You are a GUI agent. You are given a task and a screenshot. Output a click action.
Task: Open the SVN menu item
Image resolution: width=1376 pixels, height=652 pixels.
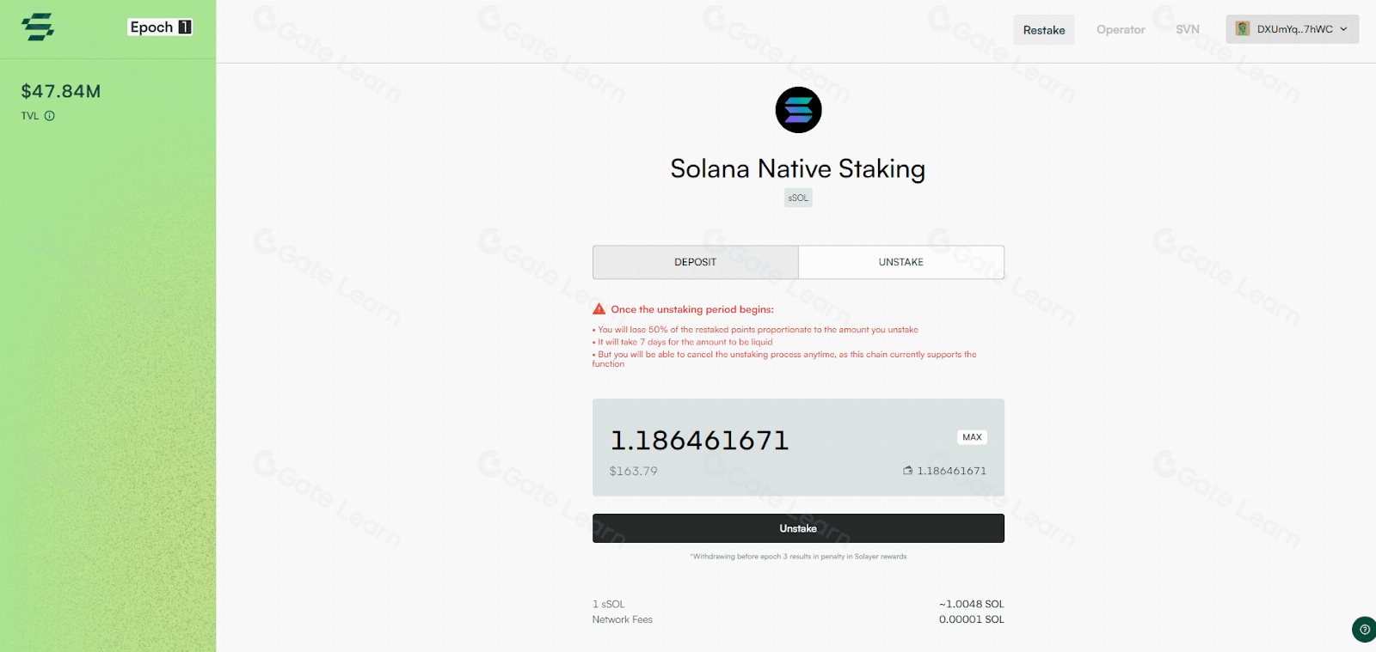[1188, 30]
